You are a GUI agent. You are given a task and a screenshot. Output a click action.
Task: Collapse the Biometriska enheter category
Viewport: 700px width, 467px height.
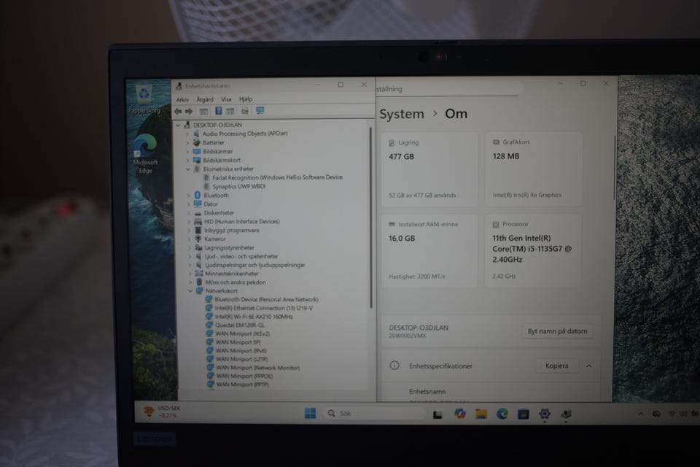[x=188, y=169]
